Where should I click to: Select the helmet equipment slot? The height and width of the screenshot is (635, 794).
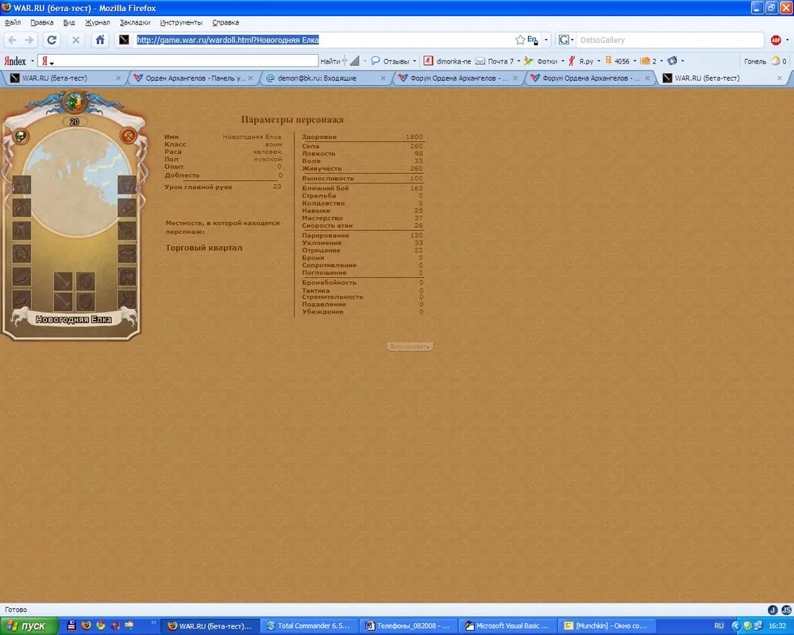click(x=21, y=185)
